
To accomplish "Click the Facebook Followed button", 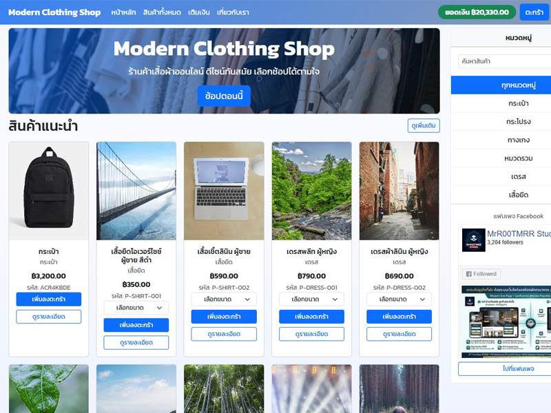I will pyautogui.click(x=481, y=274).
